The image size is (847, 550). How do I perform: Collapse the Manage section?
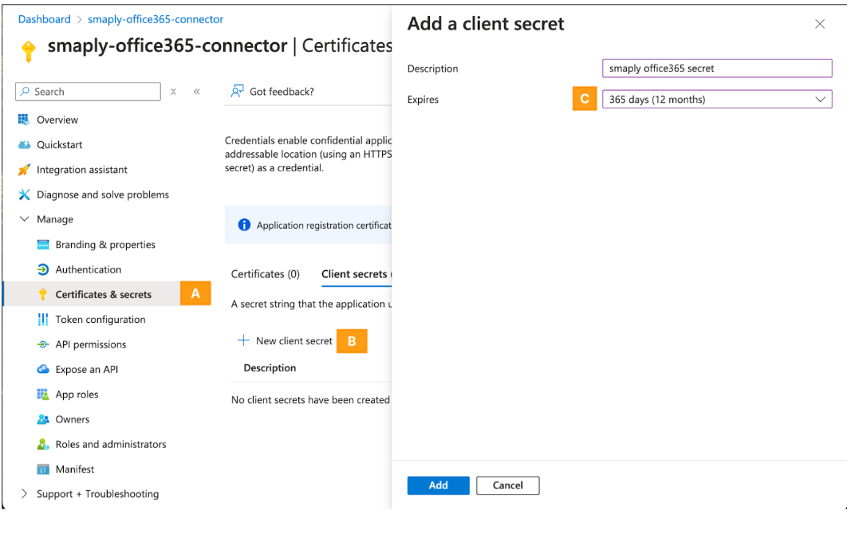pyautogui.click(x=24, y=219)
